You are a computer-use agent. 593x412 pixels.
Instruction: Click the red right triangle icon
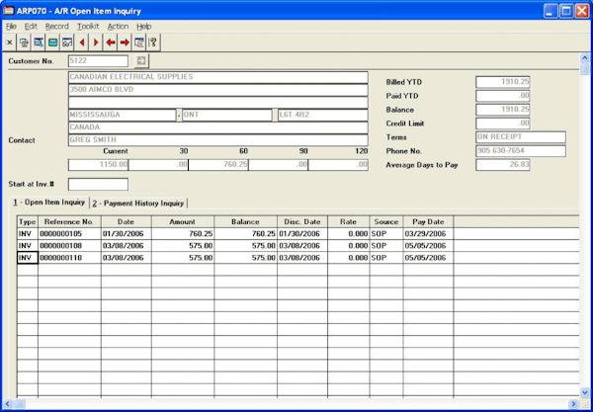96,42
